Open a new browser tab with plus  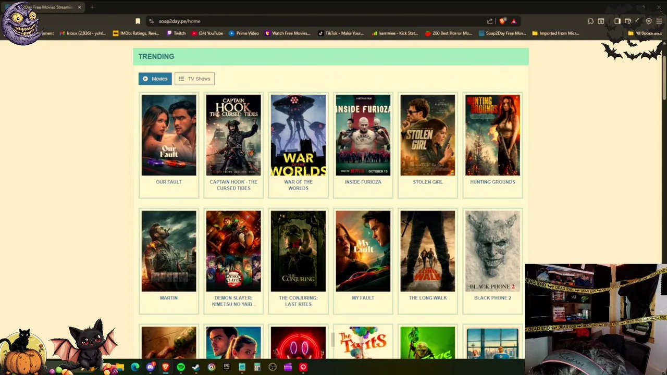tap(92, 7)
